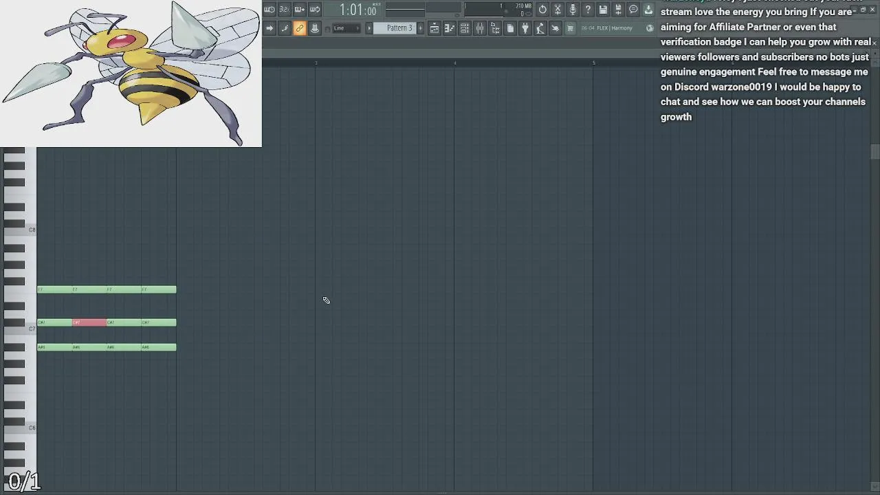
Task: Open the Mixer view icon
Action: pyautogui.click(x=480, y=28)
